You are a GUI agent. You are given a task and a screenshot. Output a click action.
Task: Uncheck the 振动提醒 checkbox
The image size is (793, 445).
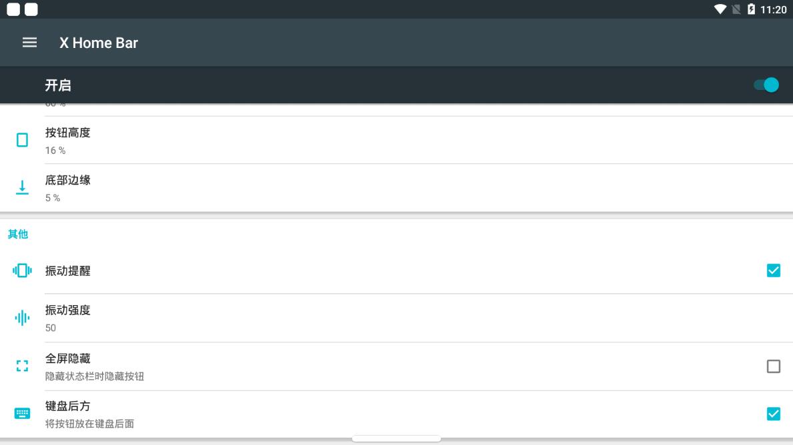pyautogui.click(x=773, y=270)
